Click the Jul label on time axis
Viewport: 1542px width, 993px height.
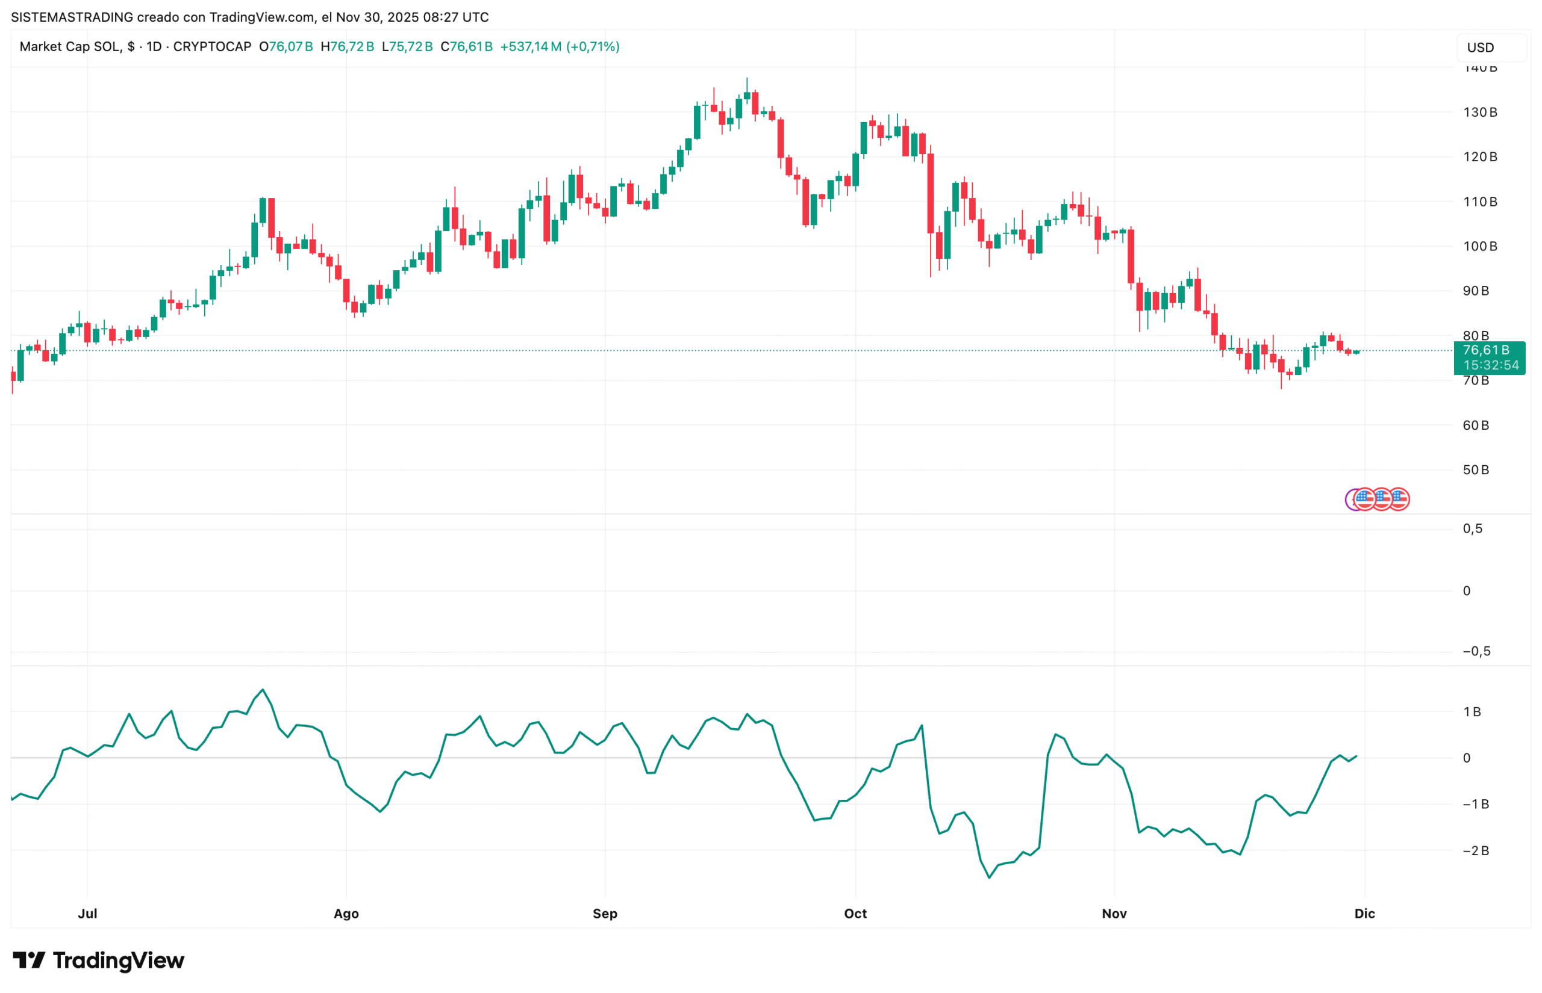pyautogui.click(x=87, y=914)
